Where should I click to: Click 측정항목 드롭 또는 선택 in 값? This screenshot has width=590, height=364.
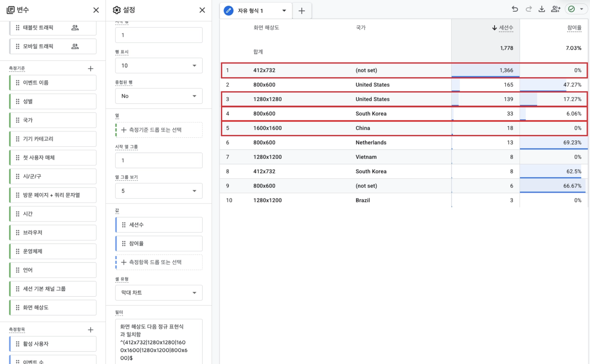[159, 262]
